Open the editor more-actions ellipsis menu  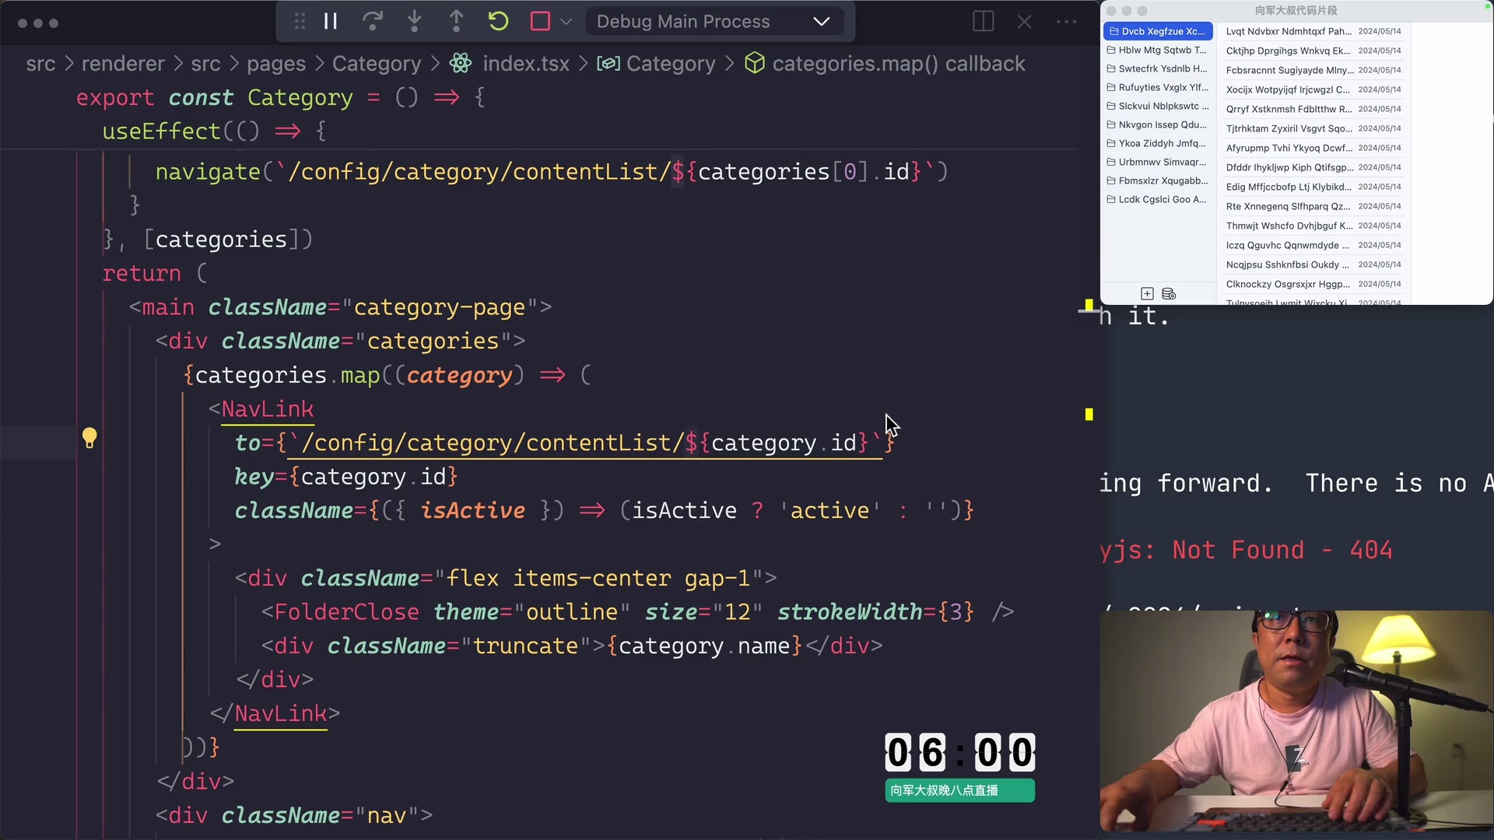tap(1066, 21)
